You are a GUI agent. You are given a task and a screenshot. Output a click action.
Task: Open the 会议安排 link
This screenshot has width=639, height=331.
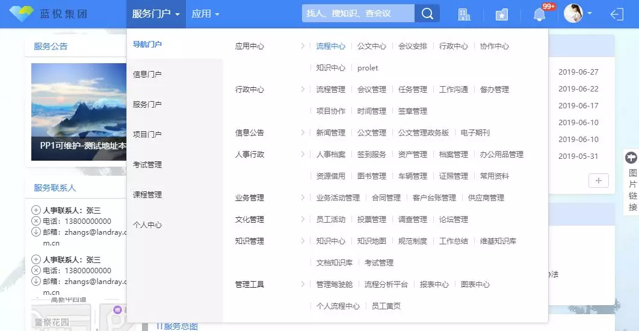412,46
